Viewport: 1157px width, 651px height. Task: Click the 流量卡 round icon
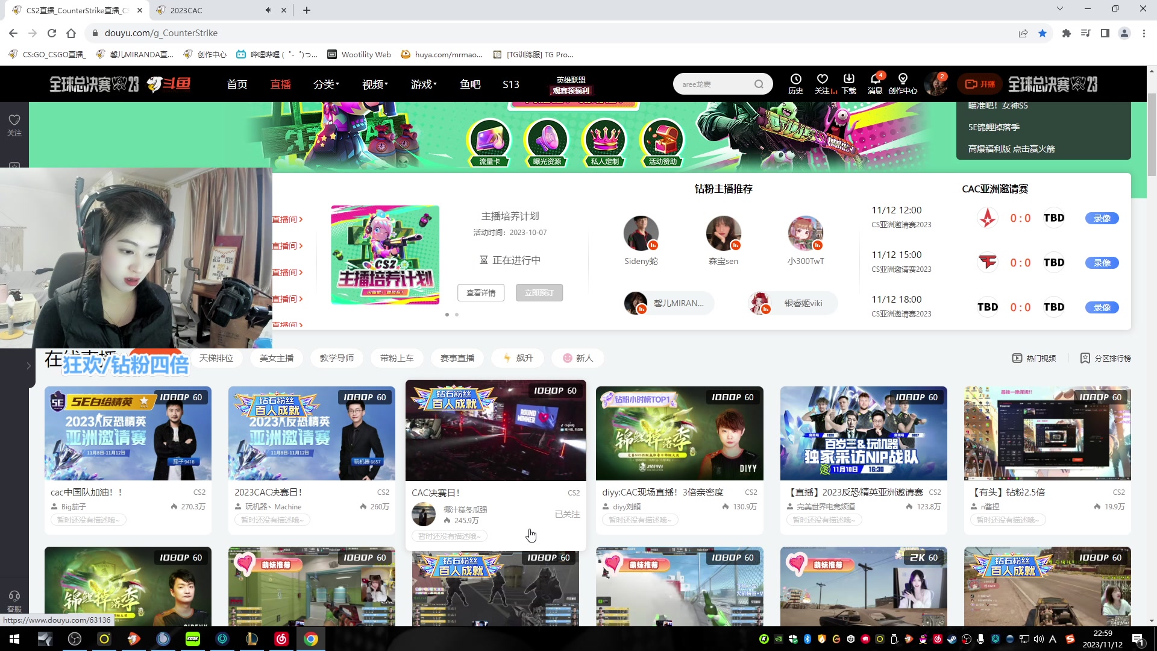click(489, 143)
